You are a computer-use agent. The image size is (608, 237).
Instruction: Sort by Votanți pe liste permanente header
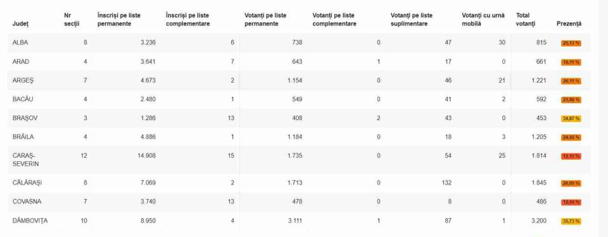[x=265, y=20]
